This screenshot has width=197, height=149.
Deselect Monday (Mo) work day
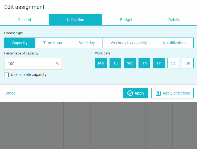point(101,63)
